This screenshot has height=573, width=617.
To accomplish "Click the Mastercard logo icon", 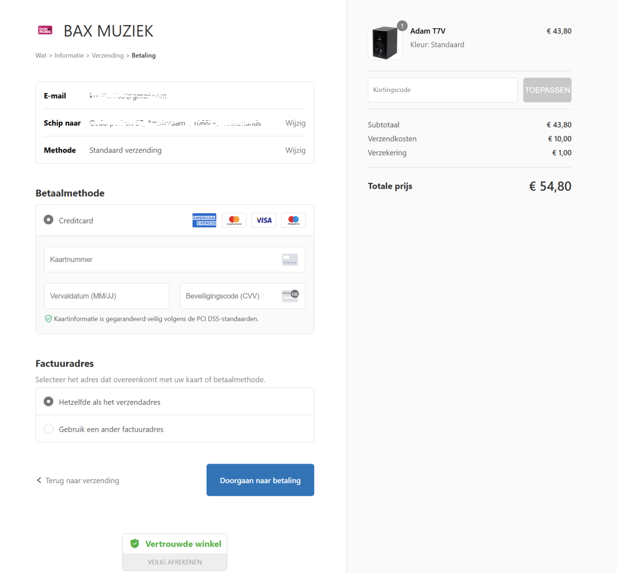I will 234,220.
